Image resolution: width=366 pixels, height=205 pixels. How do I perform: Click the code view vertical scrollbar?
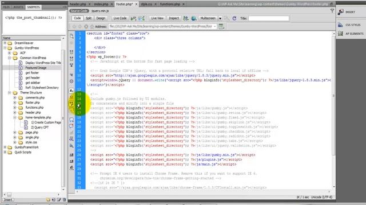(333, 95)
